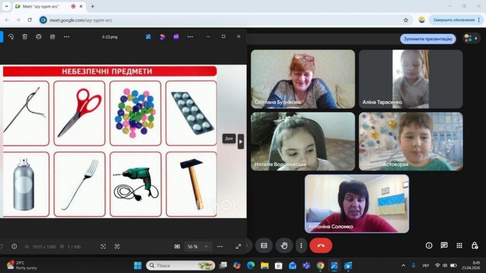The height and width of the screenshot is (273, 486).
Task: Click the Поиск taskbar search field
Action: pyautogui.click(x=180, y=265)
